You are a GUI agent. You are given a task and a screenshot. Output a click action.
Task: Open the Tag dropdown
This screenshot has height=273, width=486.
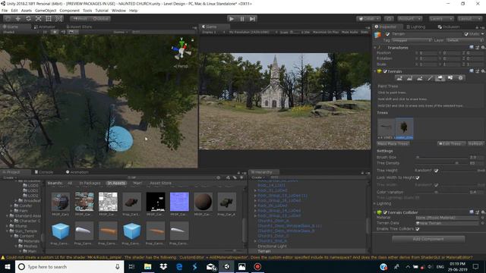412,40
